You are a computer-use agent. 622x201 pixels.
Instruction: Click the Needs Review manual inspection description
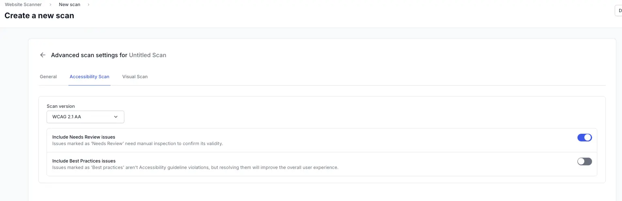pyautogui.click(x=138, y=143)
